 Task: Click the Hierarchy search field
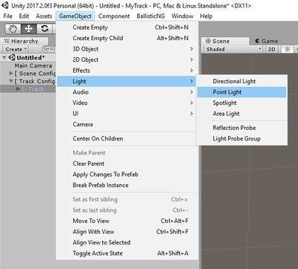(x=48, y=49)
